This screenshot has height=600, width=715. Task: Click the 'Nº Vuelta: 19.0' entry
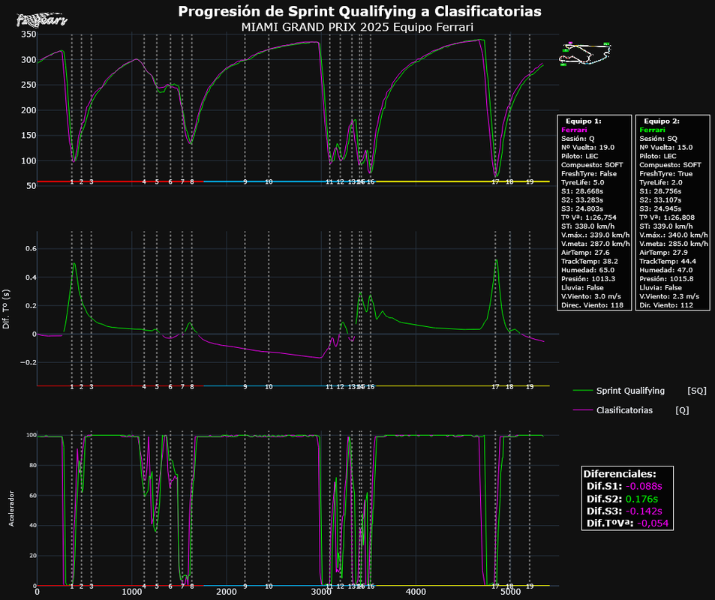tap(587, 147)
